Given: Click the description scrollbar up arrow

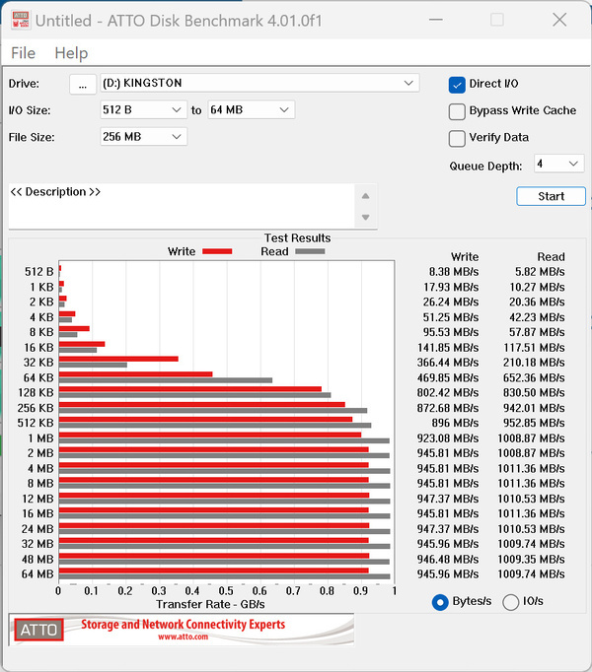Looking at the screenshot, I should [365, 196].
